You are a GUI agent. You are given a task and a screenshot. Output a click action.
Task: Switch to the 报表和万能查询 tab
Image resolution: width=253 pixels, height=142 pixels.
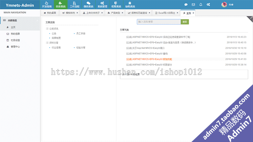(138, 13)
